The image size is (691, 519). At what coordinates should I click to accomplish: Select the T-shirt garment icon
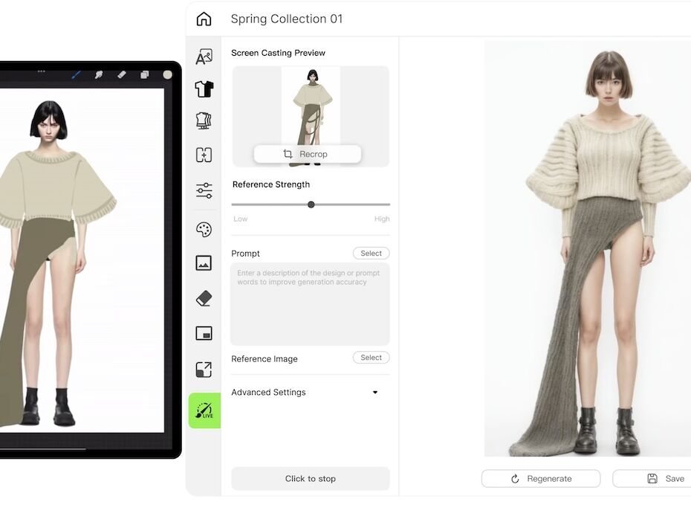204,89
